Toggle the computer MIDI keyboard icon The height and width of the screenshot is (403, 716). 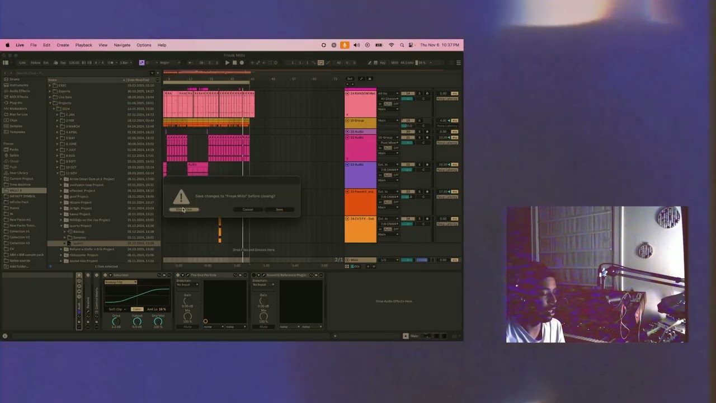click(x=375, y=63)
